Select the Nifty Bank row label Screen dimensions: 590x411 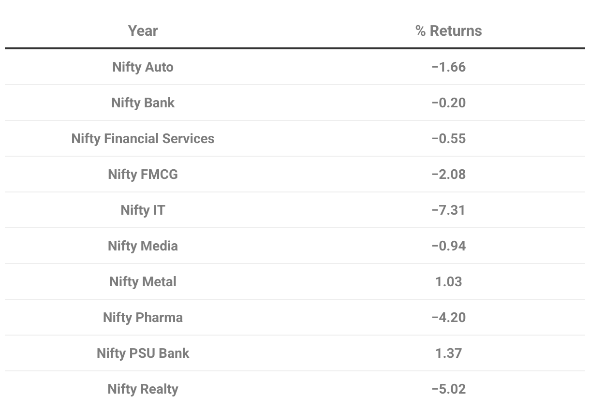[143, 103]
